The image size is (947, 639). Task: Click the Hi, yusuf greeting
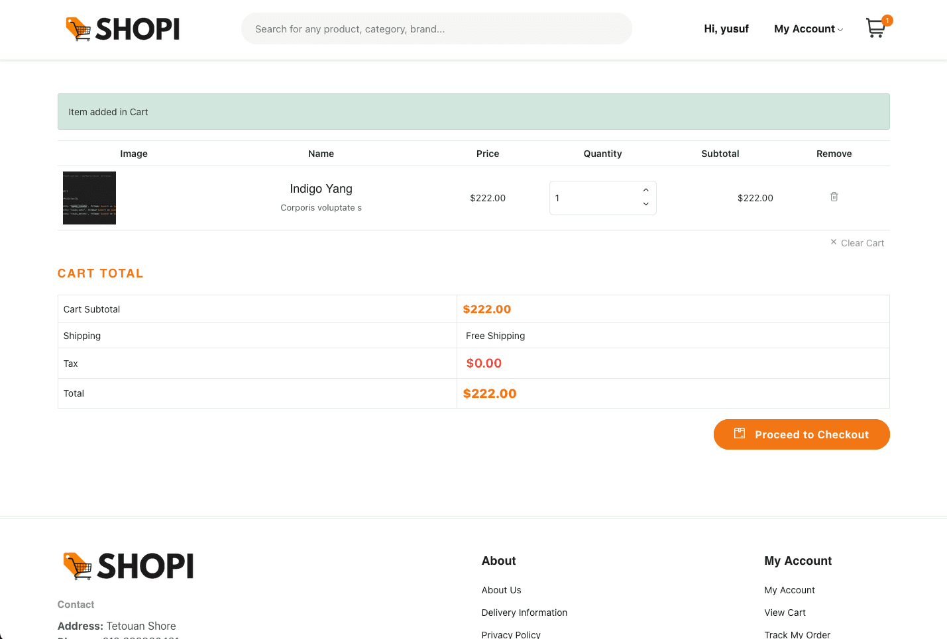726,29
